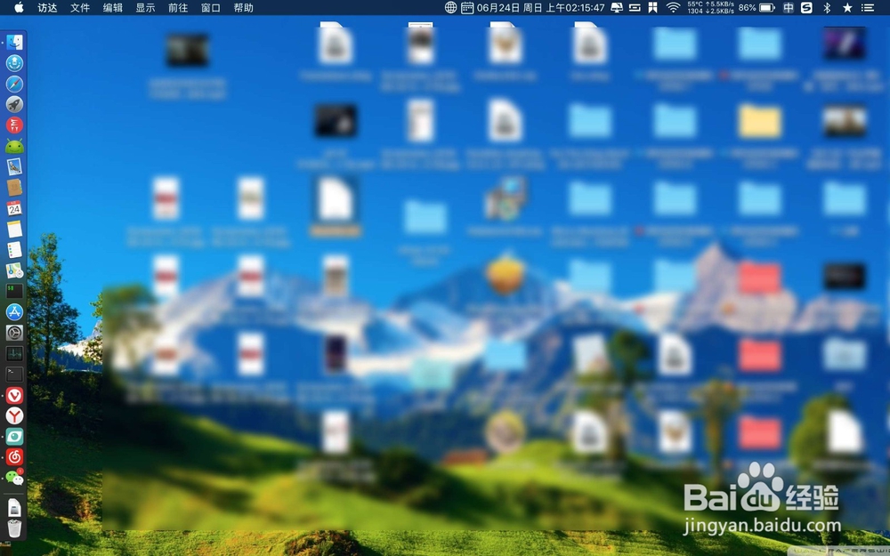
Task: Open Launchpad rocket icon in dock
Action: [x=14, y=104]
